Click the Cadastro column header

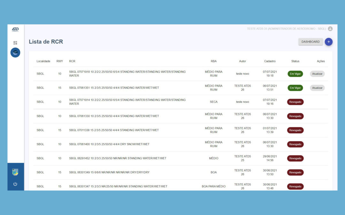tap(270, 61)
